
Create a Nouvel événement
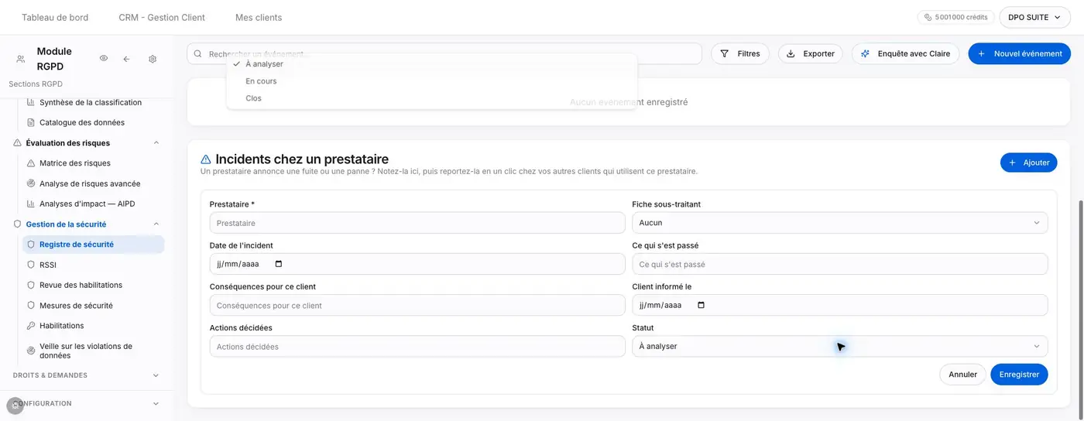(x=1019, y=53)
